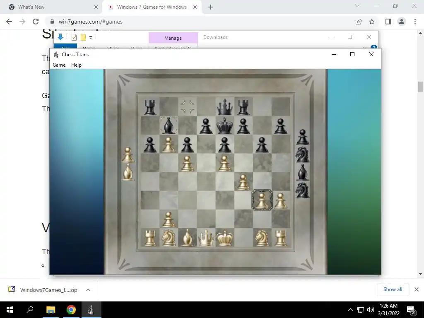The width and height of the screenshot is (424, 318).
Task: Open the Help menu in Chess Titans
Action: pos(76,65)
